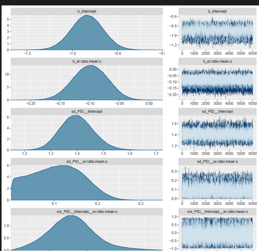This screenshot has height=251, width=259.
Task: Click the b_er.ratio.mean.s density plot title
Action: tap(86, 61)
